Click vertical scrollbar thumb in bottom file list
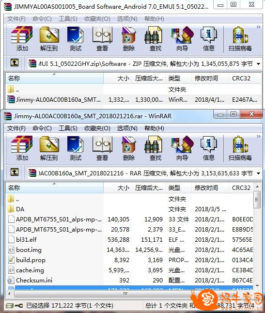The image size is (265, 313). [257, 199]
